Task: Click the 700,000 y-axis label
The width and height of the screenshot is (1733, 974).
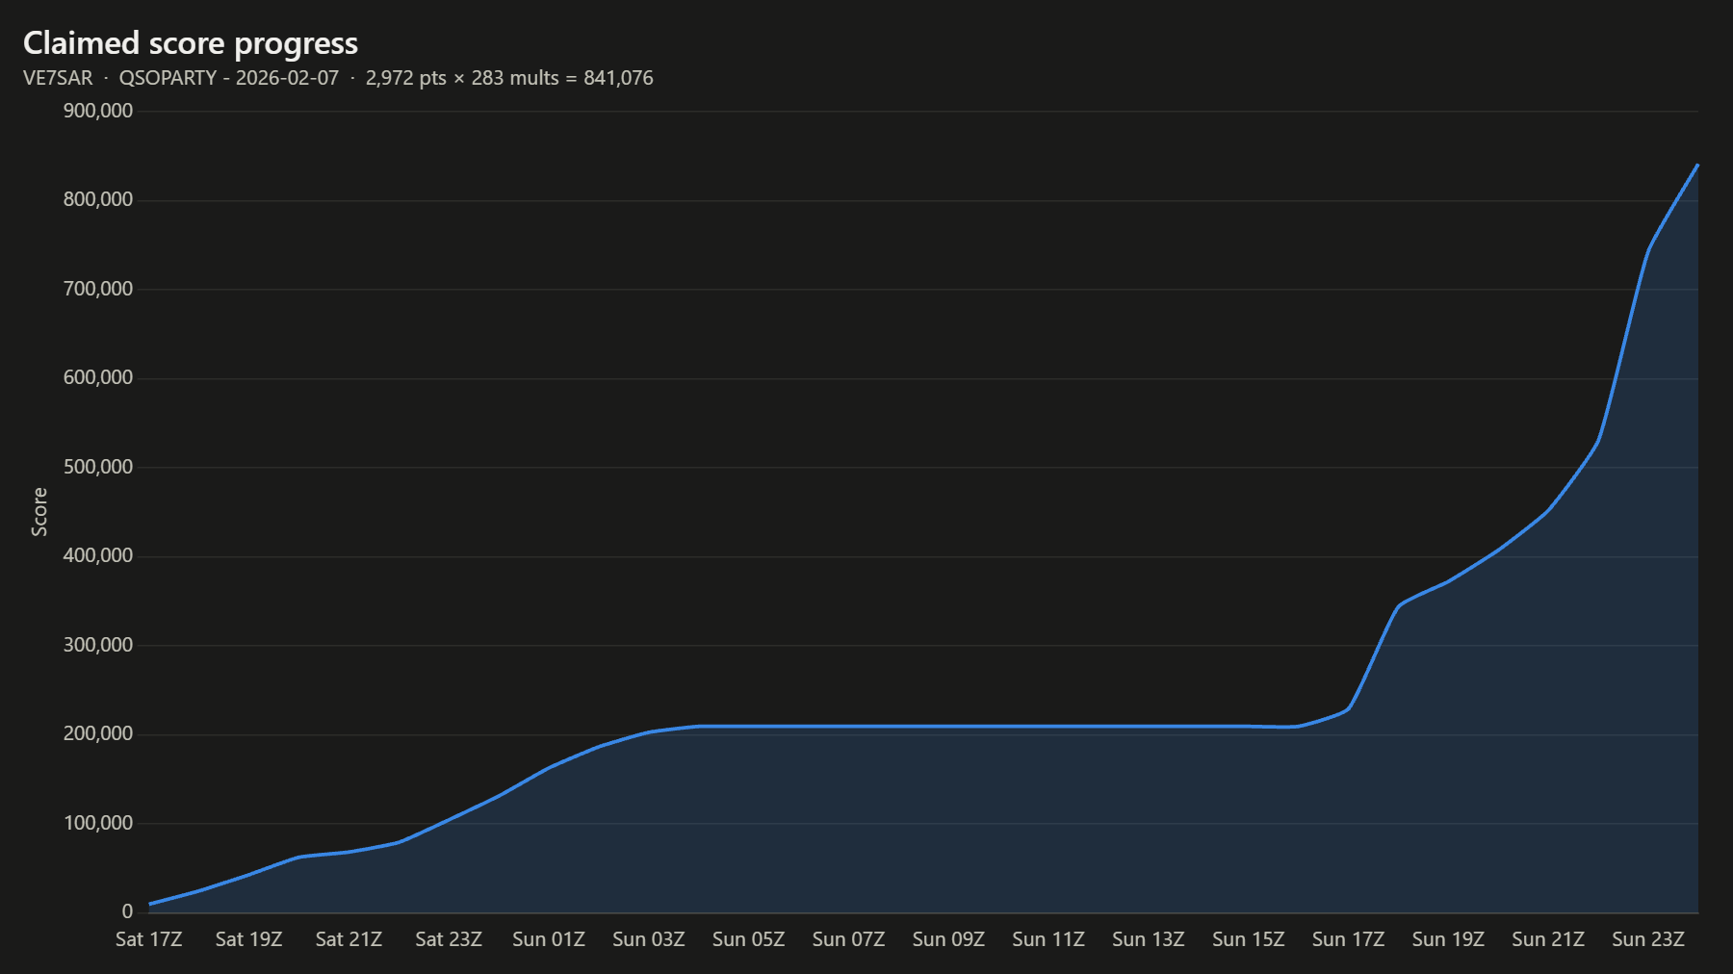Action: [x=98, y=289]
